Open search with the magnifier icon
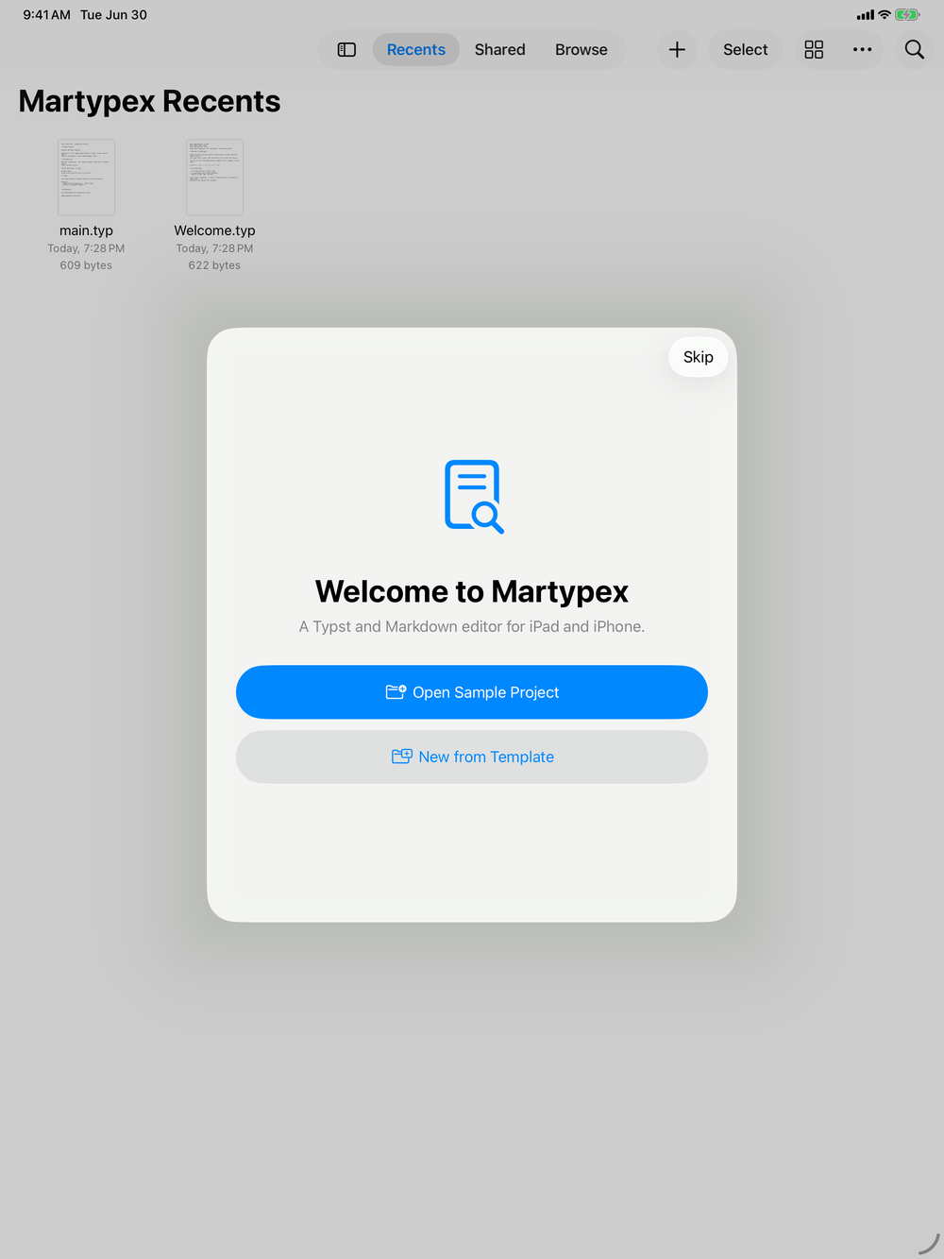Viewport: 944px width, 1259px height. (x=914, y=49)
